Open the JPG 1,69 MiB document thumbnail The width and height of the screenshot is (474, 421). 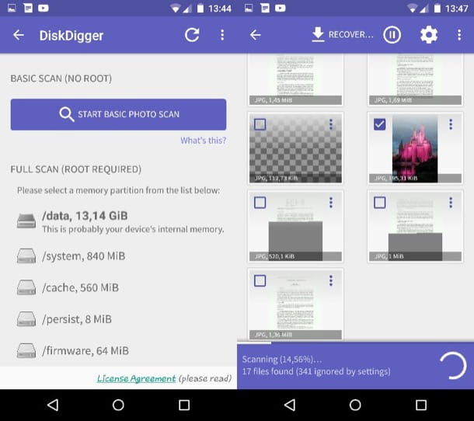point(415,79)
